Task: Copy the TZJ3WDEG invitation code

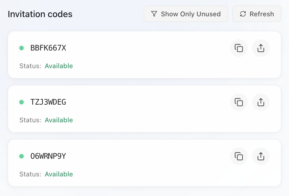Action: [x=239, y=102]
